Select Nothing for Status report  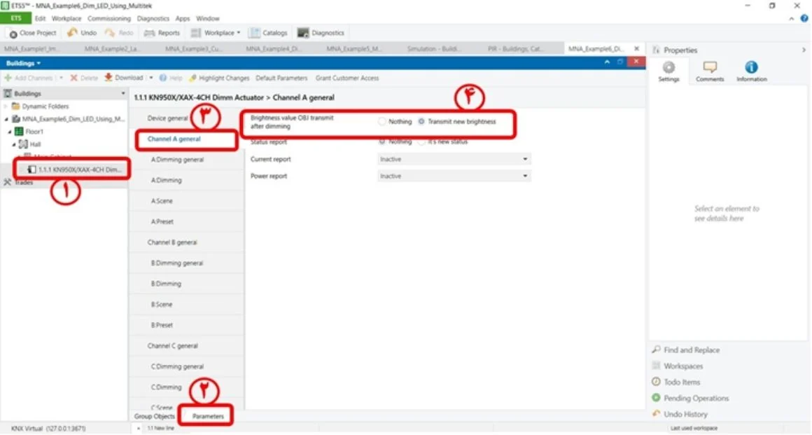coord(381,141)
